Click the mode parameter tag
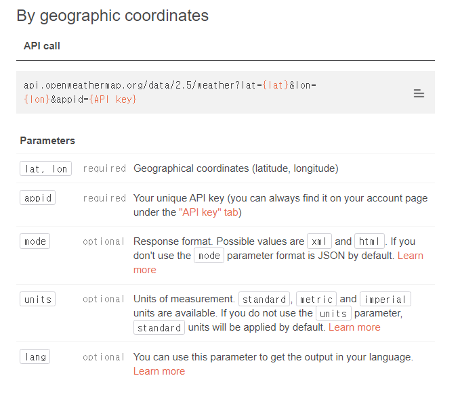Screen dimensions: 460x401 [35, 241]
